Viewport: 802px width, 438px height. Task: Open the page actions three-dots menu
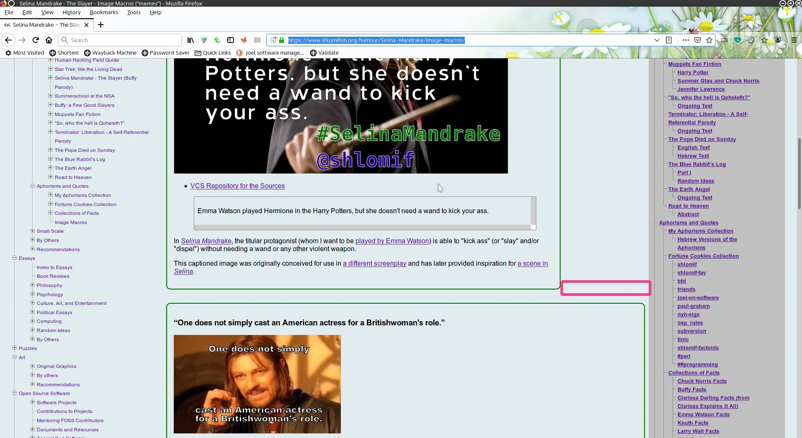click(x=685, y=40)
